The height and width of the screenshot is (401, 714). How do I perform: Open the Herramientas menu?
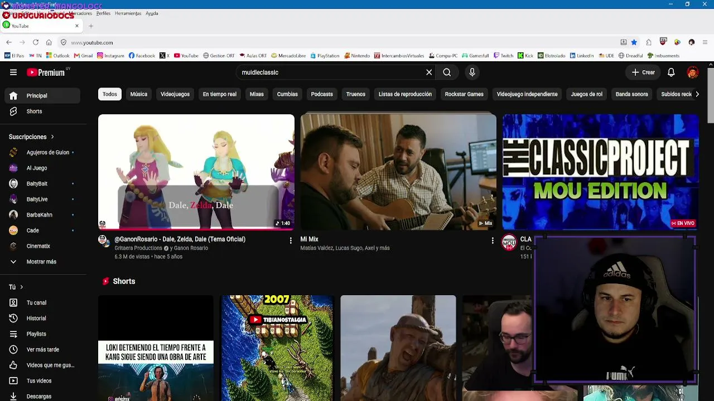128,13
